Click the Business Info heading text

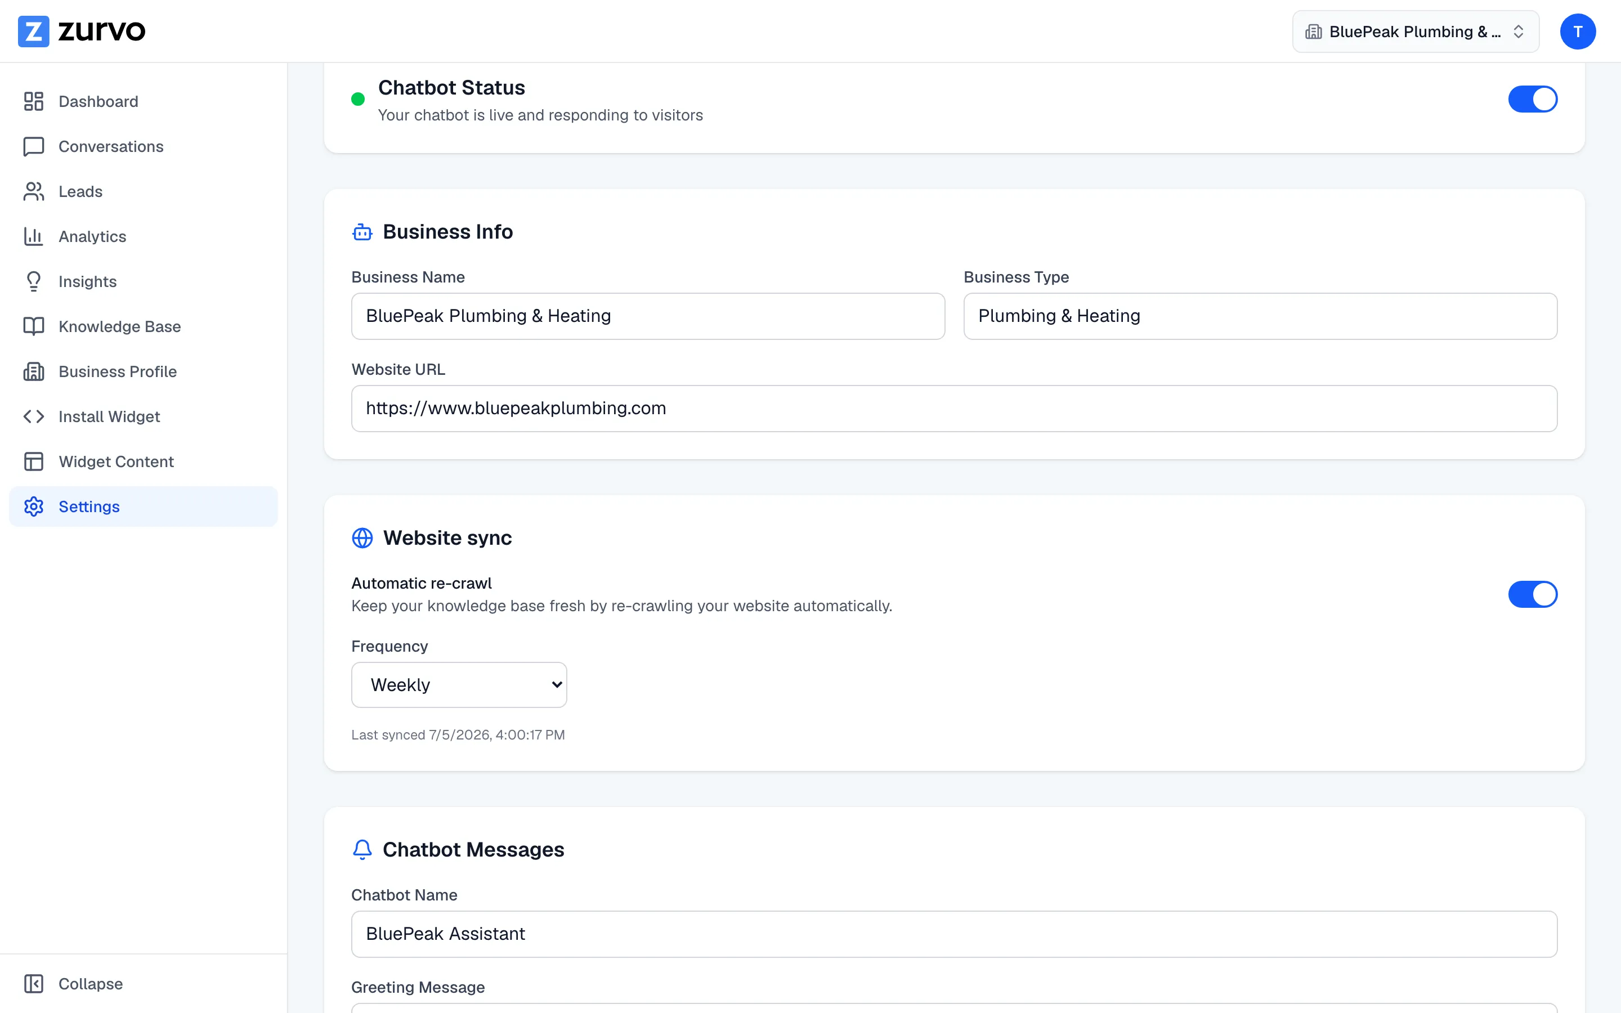click(447, 232)
